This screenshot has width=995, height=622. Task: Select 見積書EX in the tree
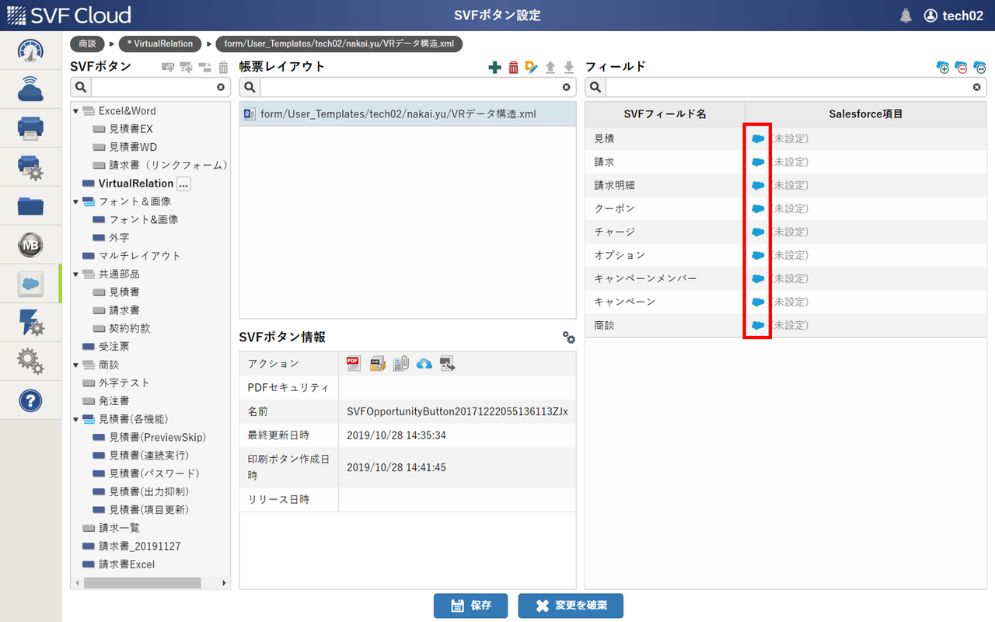(131, 129)
